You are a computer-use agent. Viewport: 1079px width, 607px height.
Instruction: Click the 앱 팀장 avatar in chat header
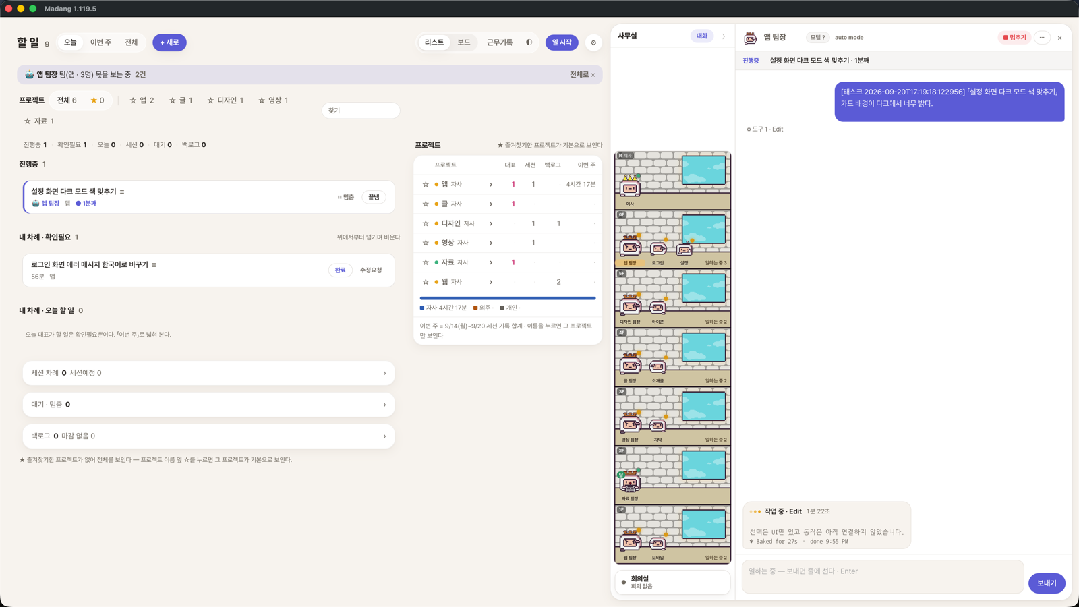point(750,38)
